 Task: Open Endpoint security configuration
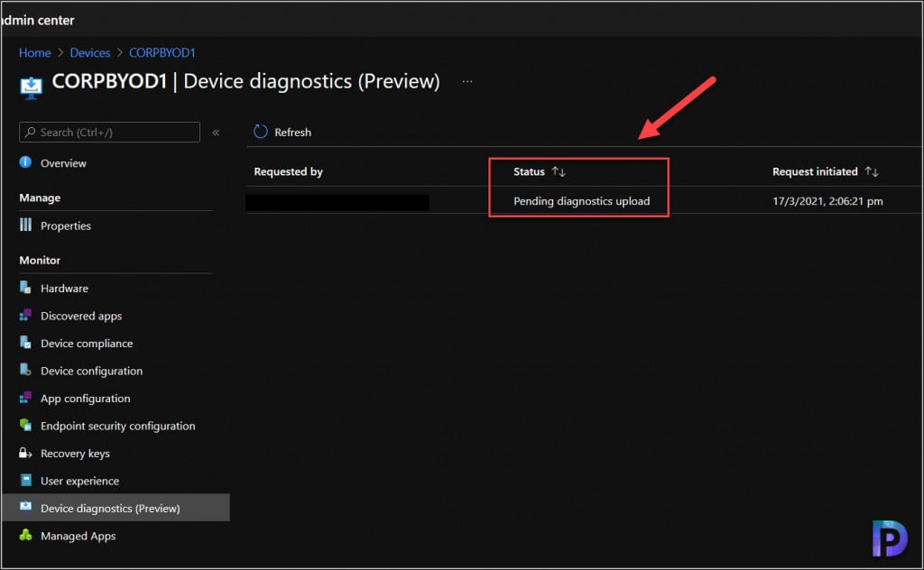118,426
